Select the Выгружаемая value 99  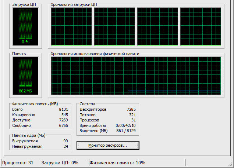[x=65, y=141]
